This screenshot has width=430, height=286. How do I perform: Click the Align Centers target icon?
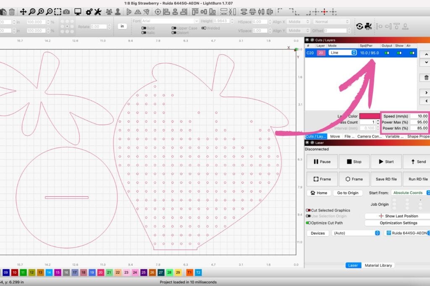(158, 12)
